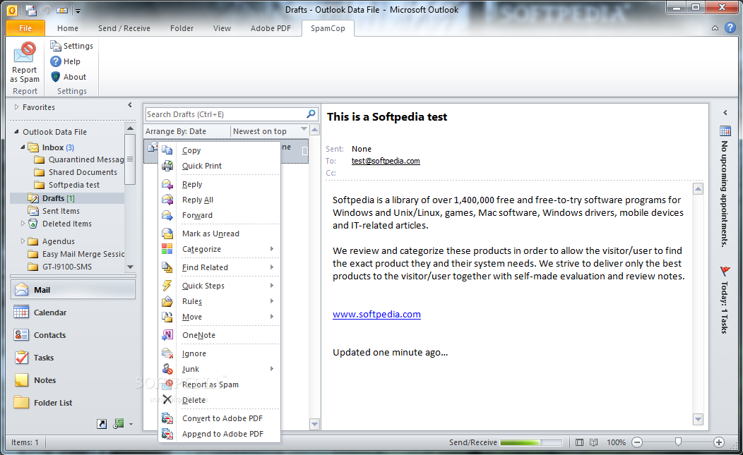Click the Delete X icon in context menu
This screenshot has width=743, height=455.
(167, 399)
